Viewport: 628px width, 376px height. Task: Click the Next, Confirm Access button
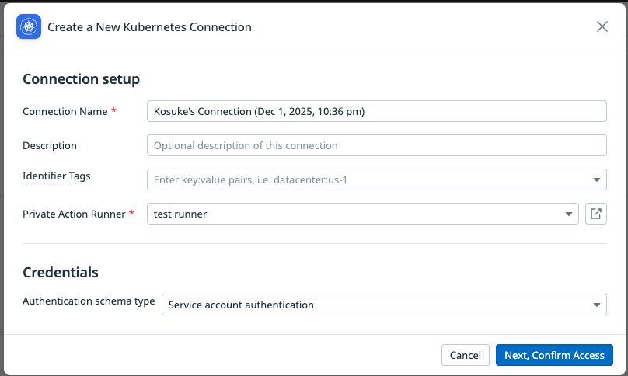(554, 355)
